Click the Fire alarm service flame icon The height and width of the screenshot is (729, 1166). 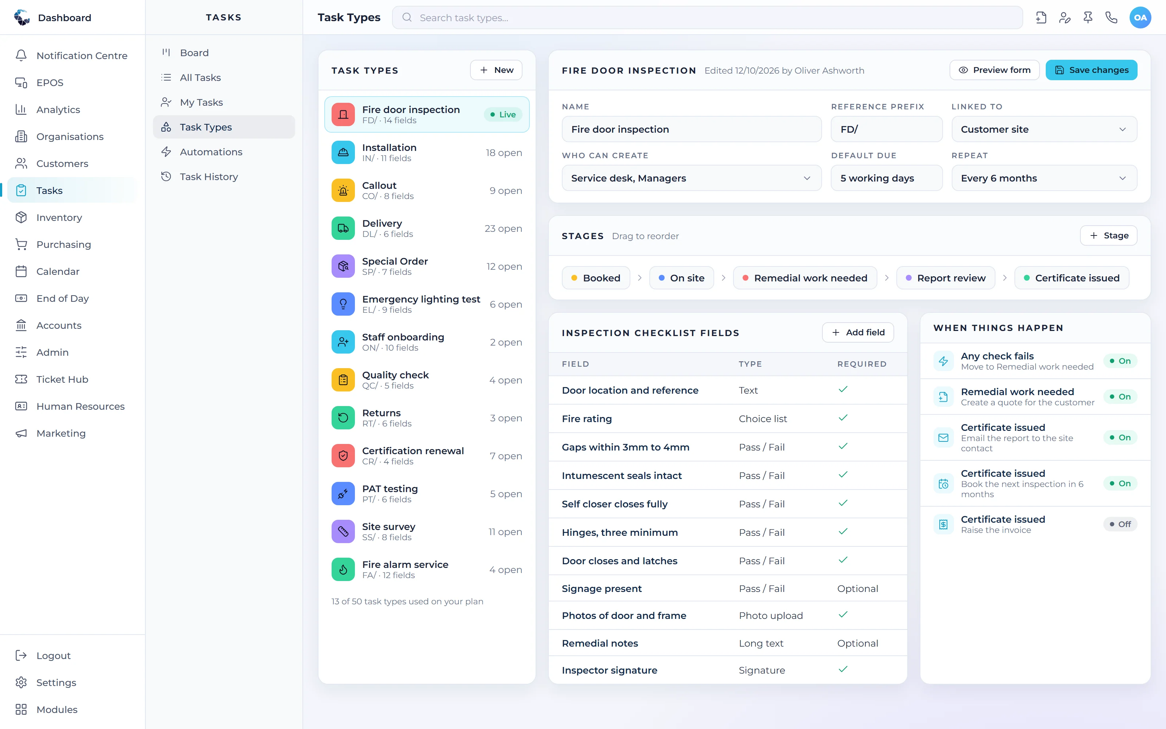[x=343, y=569]
